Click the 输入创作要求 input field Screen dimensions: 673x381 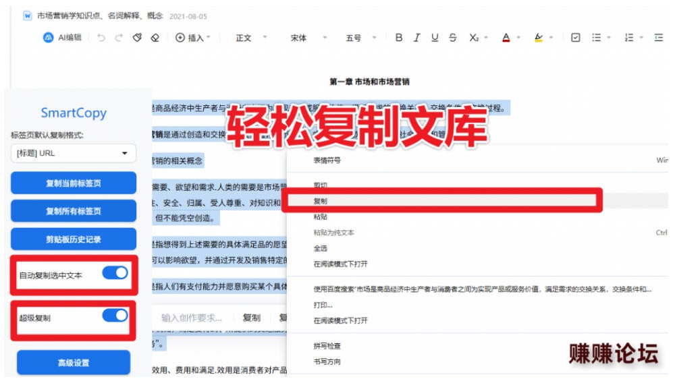pyautogui.click(x=192, y=318)
